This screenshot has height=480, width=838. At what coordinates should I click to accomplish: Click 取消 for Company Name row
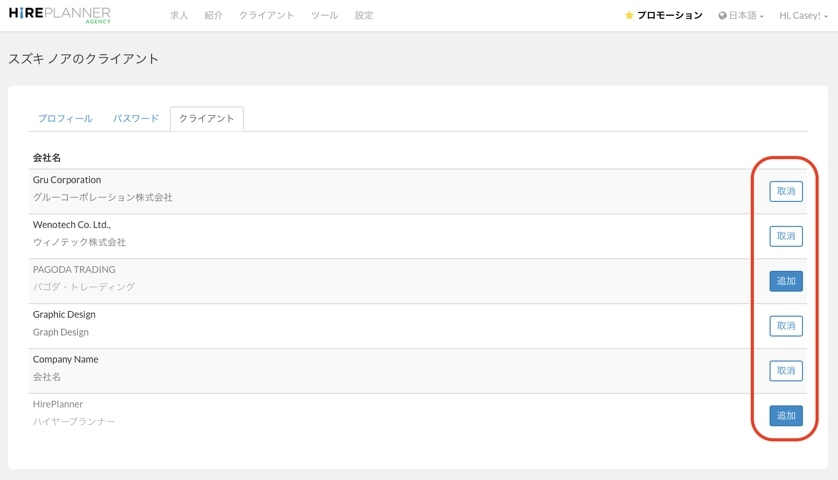(786, 371)
